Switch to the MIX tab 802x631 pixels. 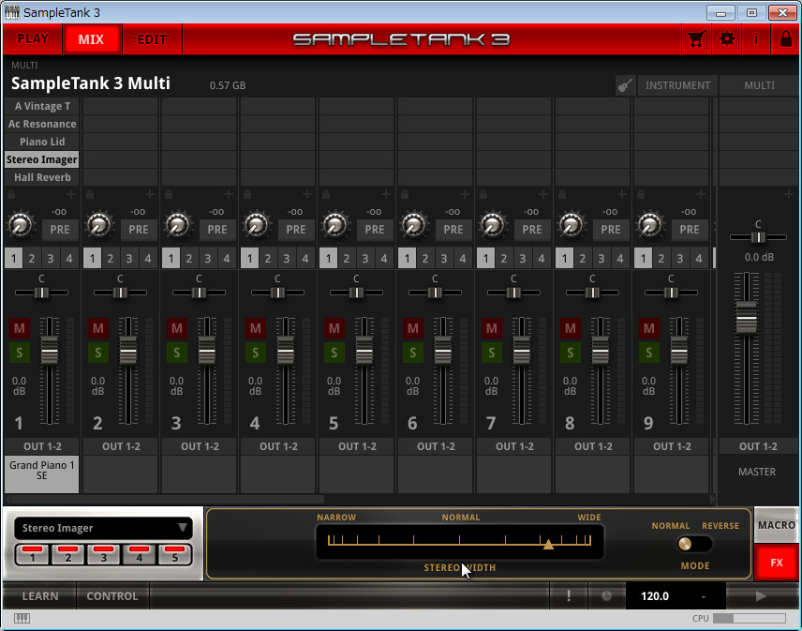91,38
